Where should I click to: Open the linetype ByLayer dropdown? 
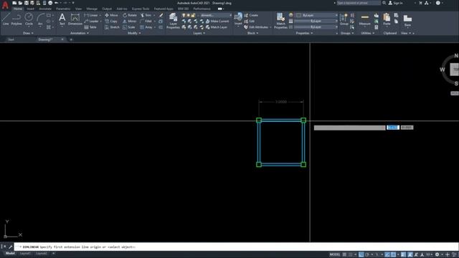click(316, 27)
